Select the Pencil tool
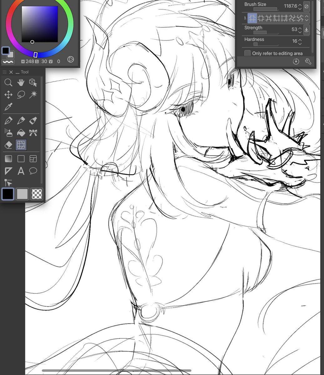324x375 pixels. coord(21,120)
